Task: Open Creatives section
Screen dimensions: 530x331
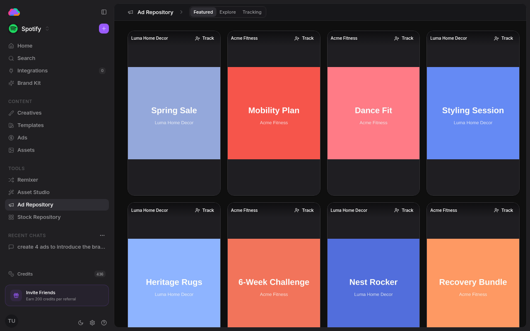Action: pyautogui.click(x=57, y=113)
